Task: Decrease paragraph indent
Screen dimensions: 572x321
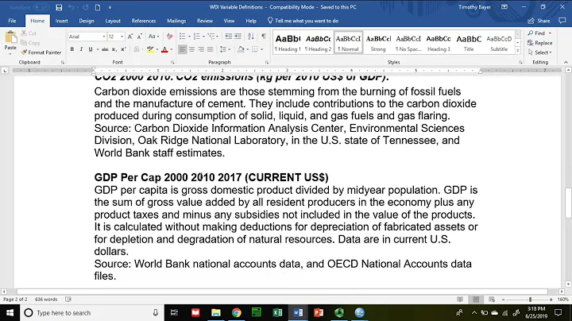Action: (x=228, y=36)
